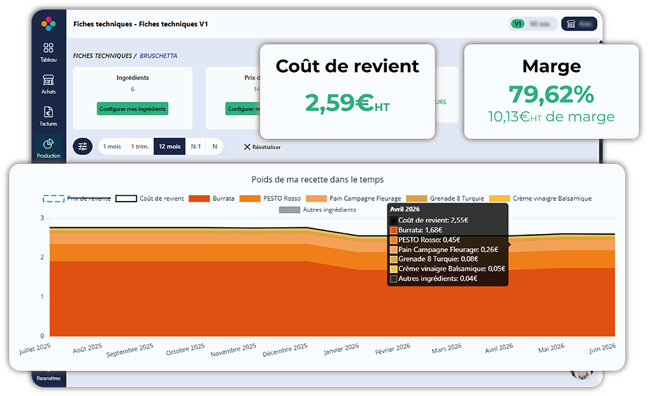
Task: Switch to the N-1 period tab
Action: tap(196, 146)
